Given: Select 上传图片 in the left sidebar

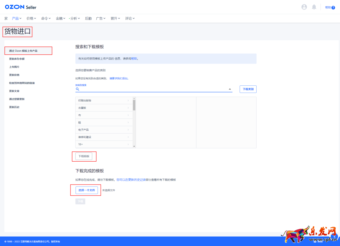Looking at the screenshot, I should pyautogui.click(x=14, y=67).
